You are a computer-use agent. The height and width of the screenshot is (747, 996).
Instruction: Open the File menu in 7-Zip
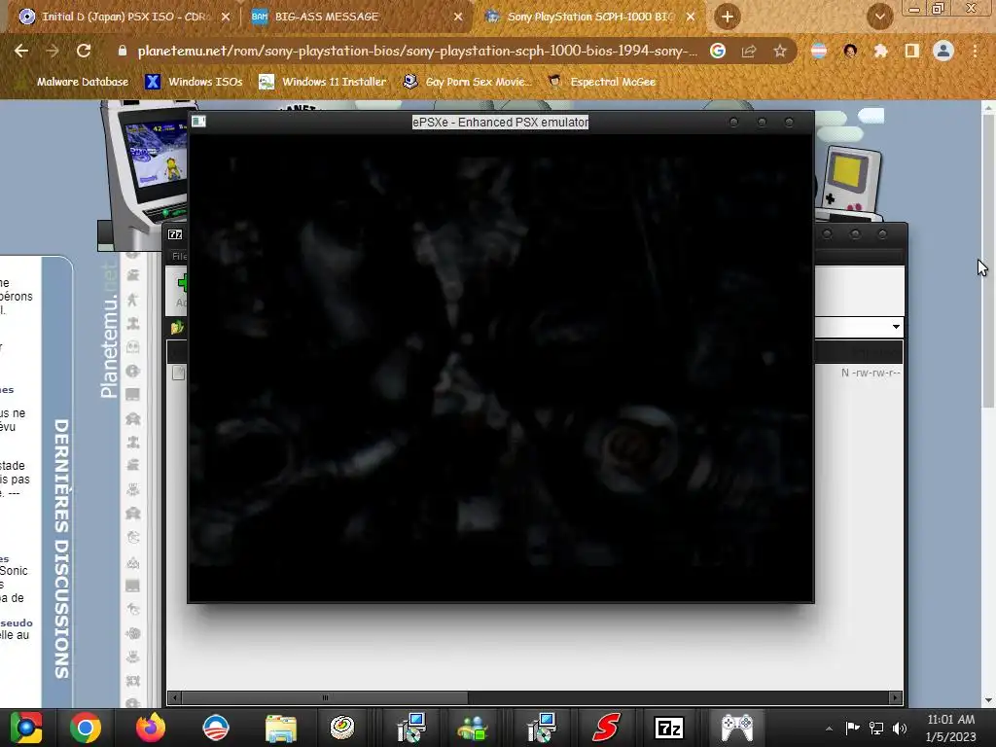[x=179, y=256]
